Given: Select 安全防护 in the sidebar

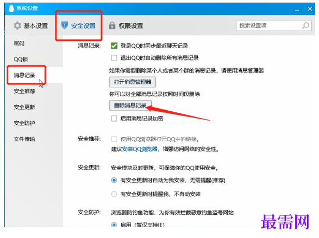Looking at the screenshot, I should coord(24,123).
